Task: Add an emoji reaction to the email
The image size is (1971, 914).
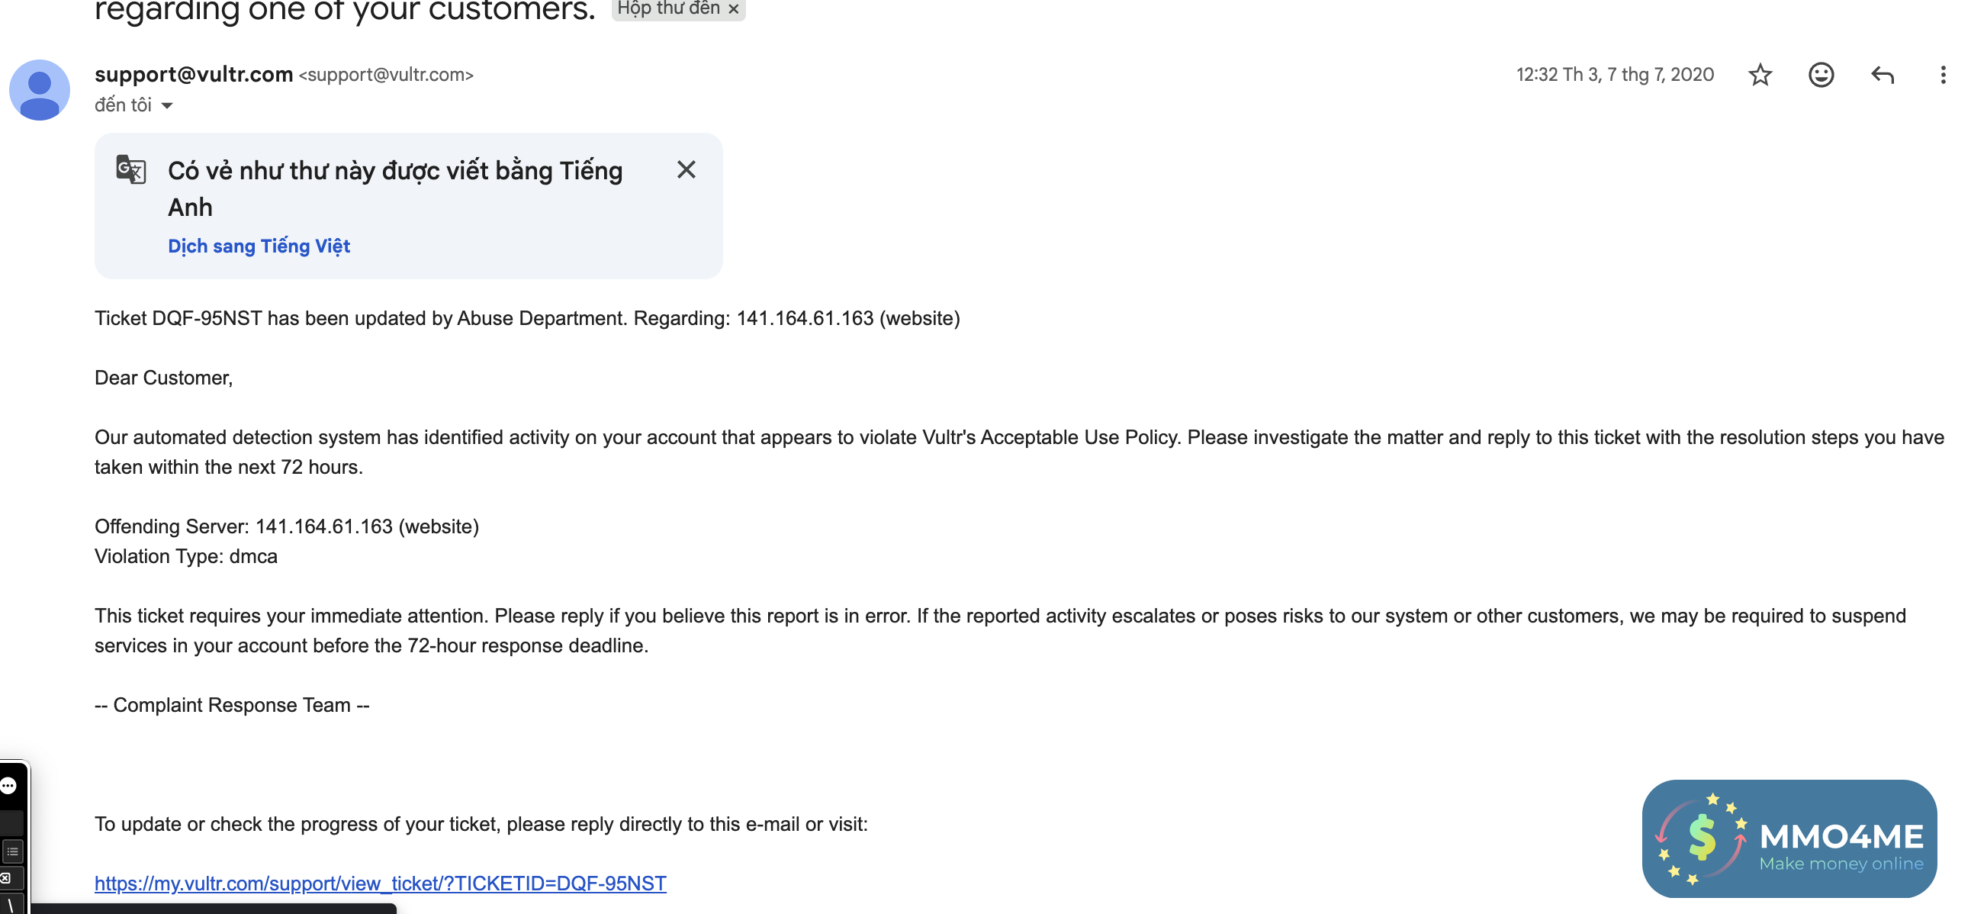Action: tap(1821, 74)
